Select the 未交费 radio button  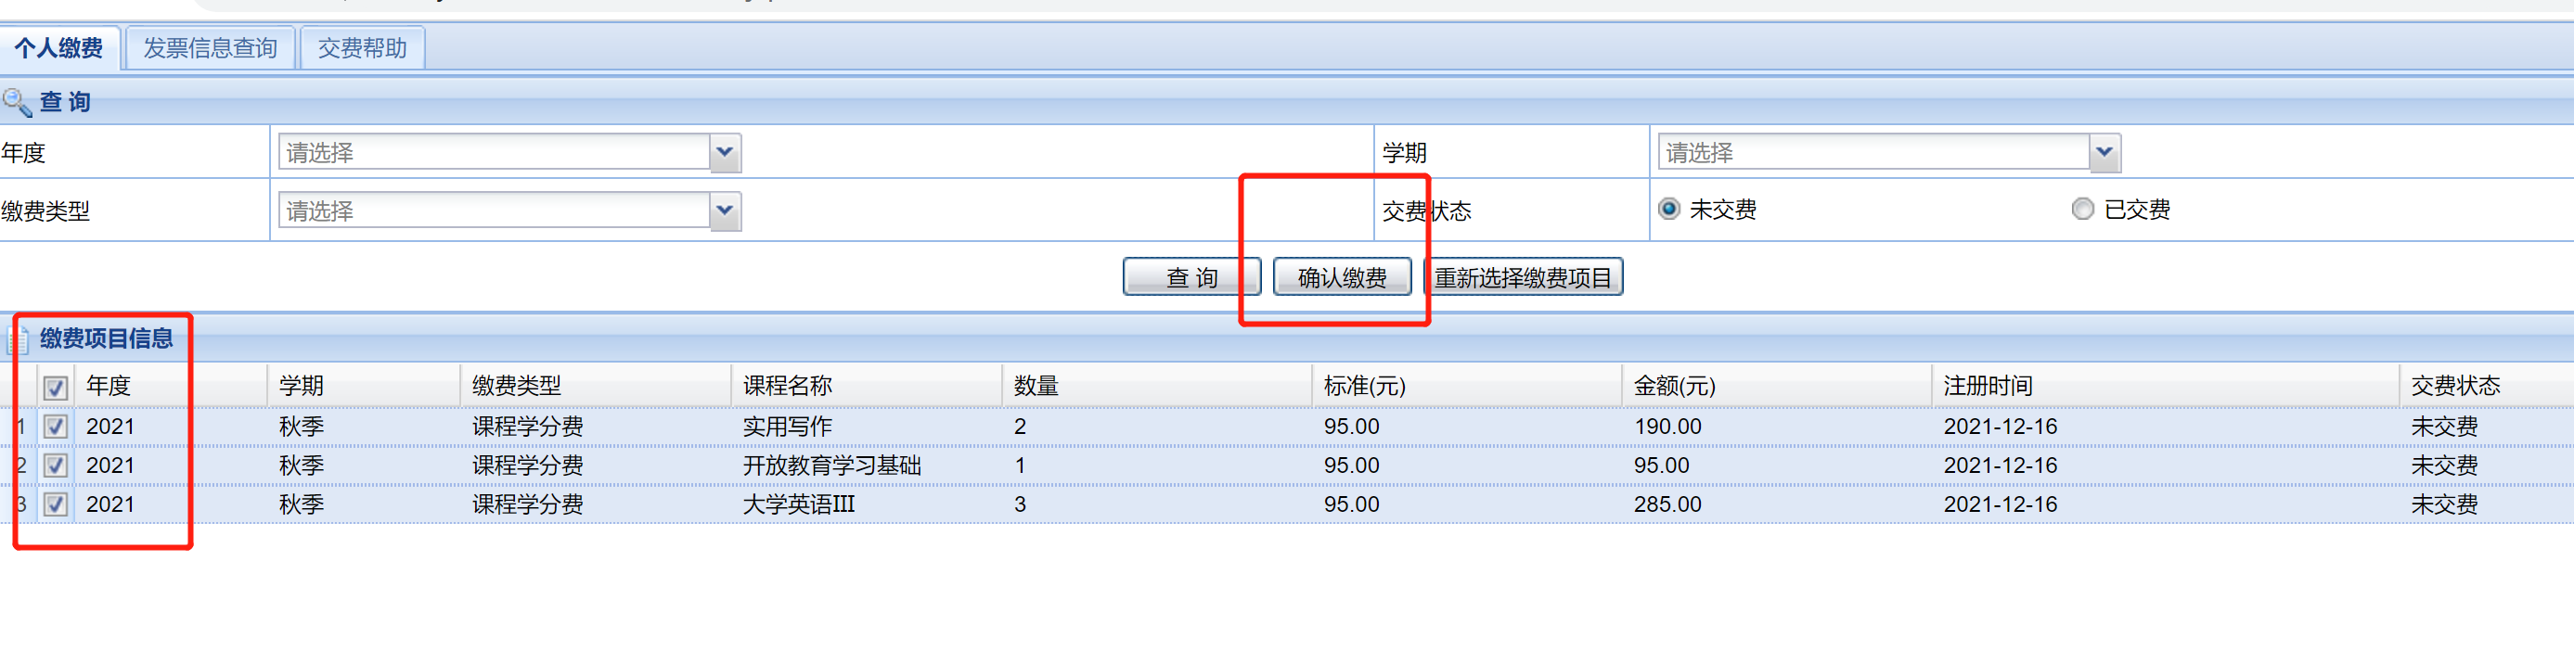tap(1668, 210)
